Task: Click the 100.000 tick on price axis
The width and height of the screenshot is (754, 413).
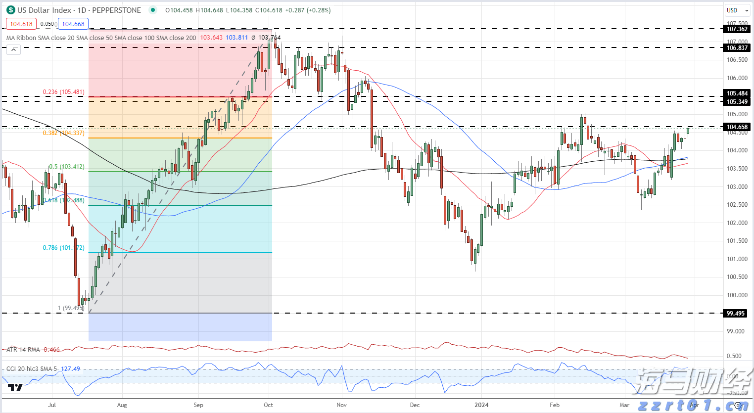Action: [736, 295]
